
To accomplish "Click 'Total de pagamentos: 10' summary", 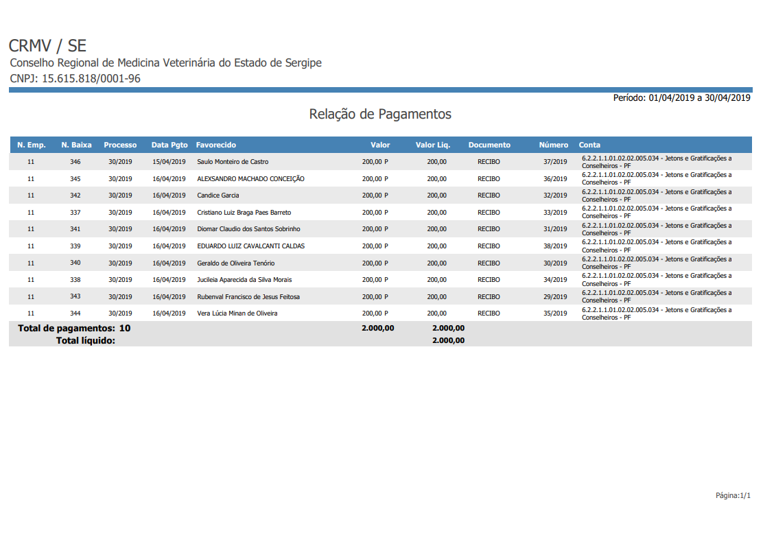I will tap(74, 328).
